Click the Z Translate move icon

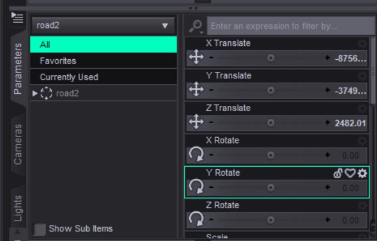click(196, 122)
